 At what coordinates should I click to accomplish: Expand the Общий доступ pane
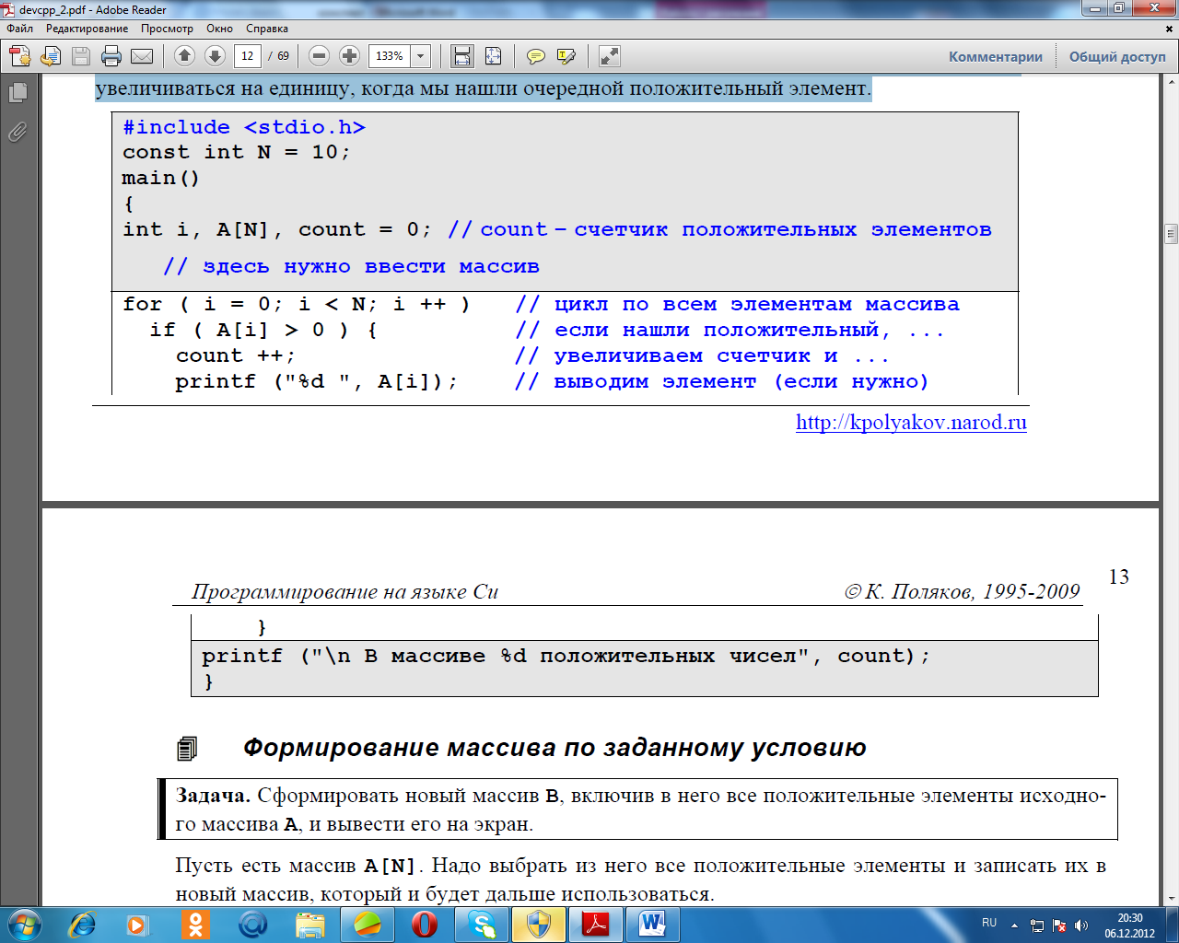pos(1117,56)
